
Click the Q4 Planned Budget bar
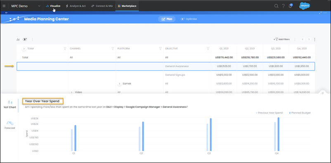(x=279, y=134)
